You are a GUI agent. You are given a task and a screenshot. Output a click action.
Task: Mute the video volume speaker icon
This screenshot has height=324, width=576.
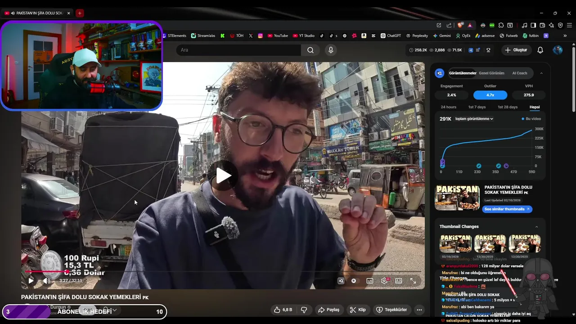point(46,281)
